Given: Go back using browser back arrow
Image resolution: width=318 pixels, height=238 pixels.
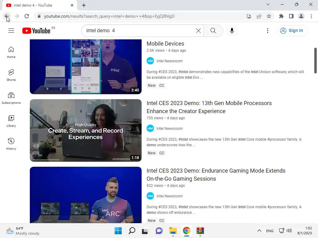Looking at the screenshot, I should [7, 16].
